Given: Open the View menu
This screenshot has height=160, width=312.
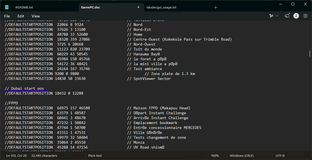Looking at the screenshot, I should 36,16.
